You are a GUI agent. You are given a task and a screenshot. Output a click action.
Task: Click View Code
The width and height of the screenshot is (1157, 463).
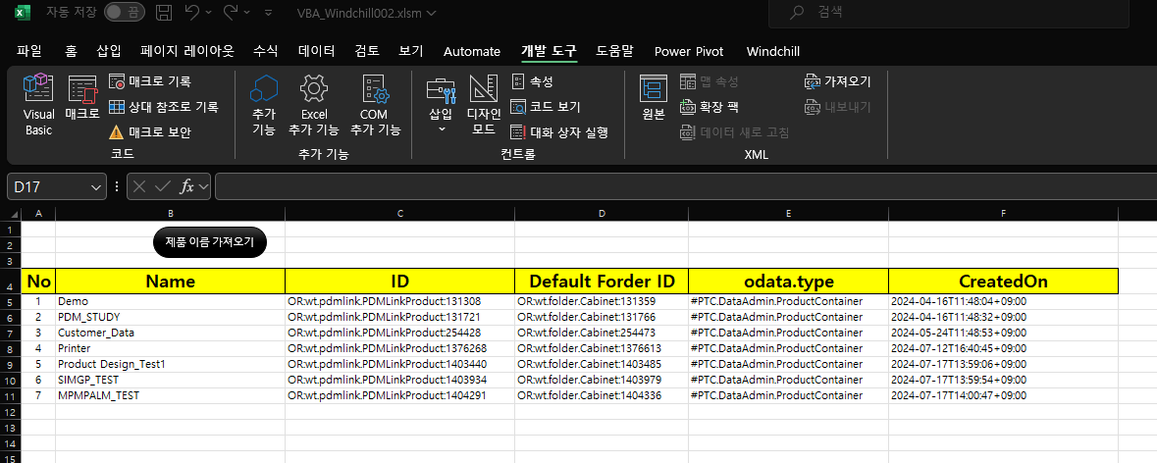click(546, 107)
